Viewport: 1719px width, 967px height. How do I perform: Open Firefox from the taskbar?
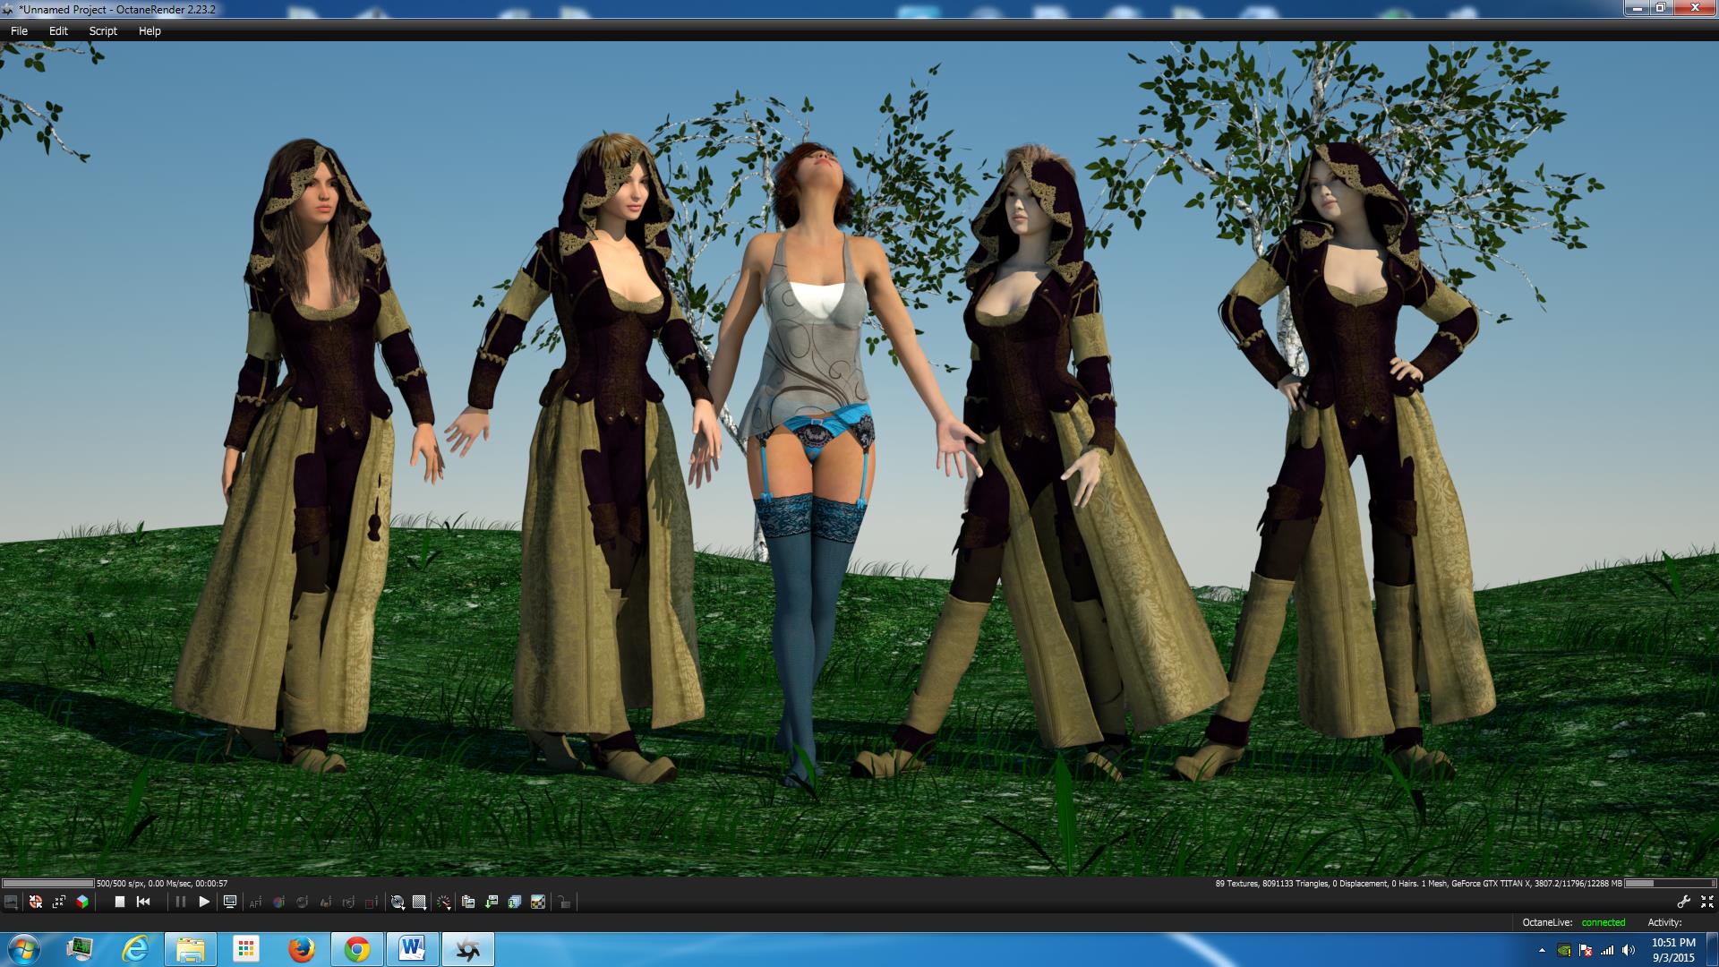[301, 949]
